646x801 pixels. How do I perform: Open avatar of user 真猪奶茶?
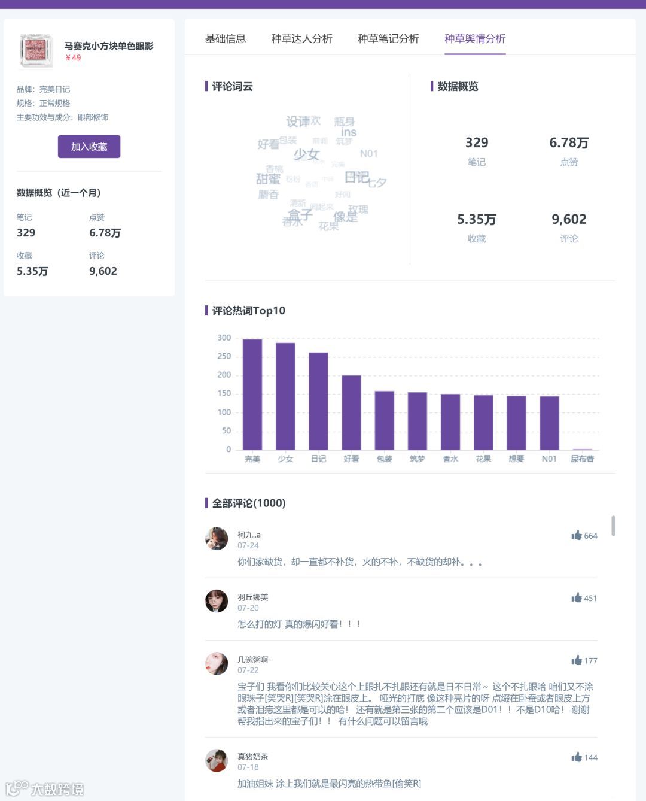click(217, 760)
